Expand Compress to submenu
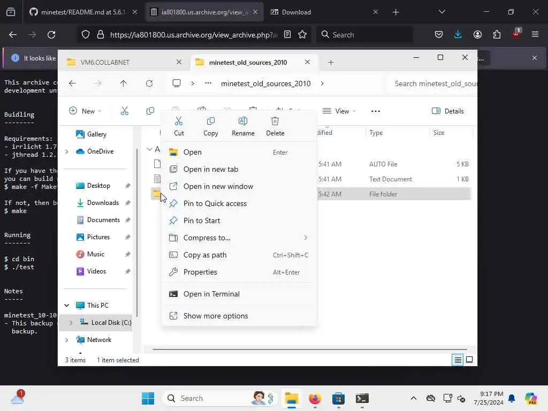548x411 pixels. click(239, 238)
